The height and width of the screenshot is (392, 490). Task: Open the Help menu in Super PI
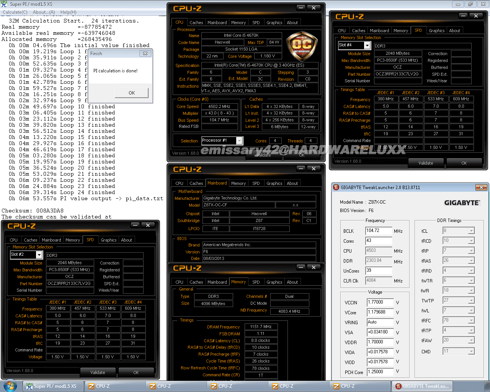click(x=68, y=12)
